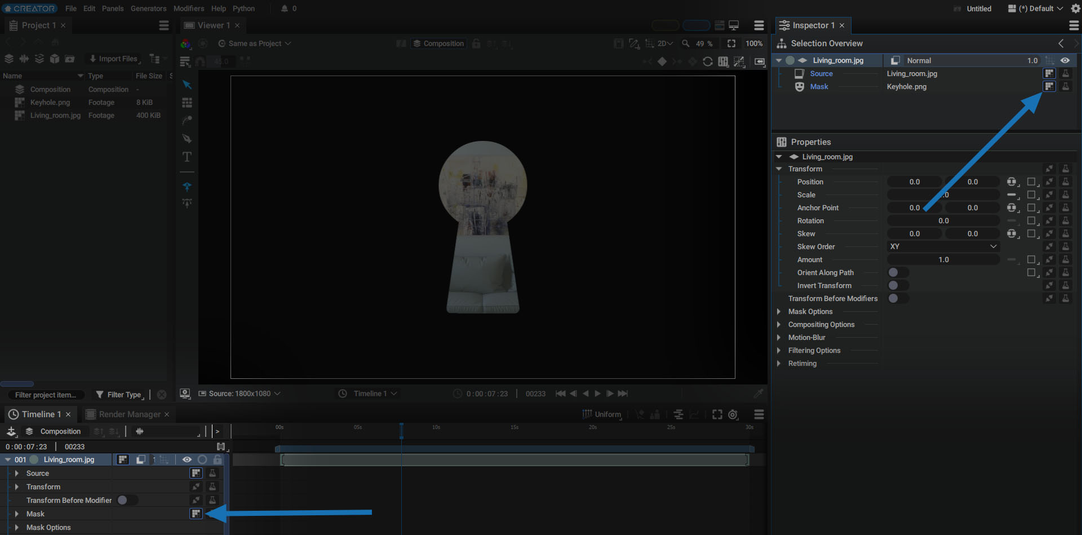Go to previous selection in Inspector

pos(1061,43)
